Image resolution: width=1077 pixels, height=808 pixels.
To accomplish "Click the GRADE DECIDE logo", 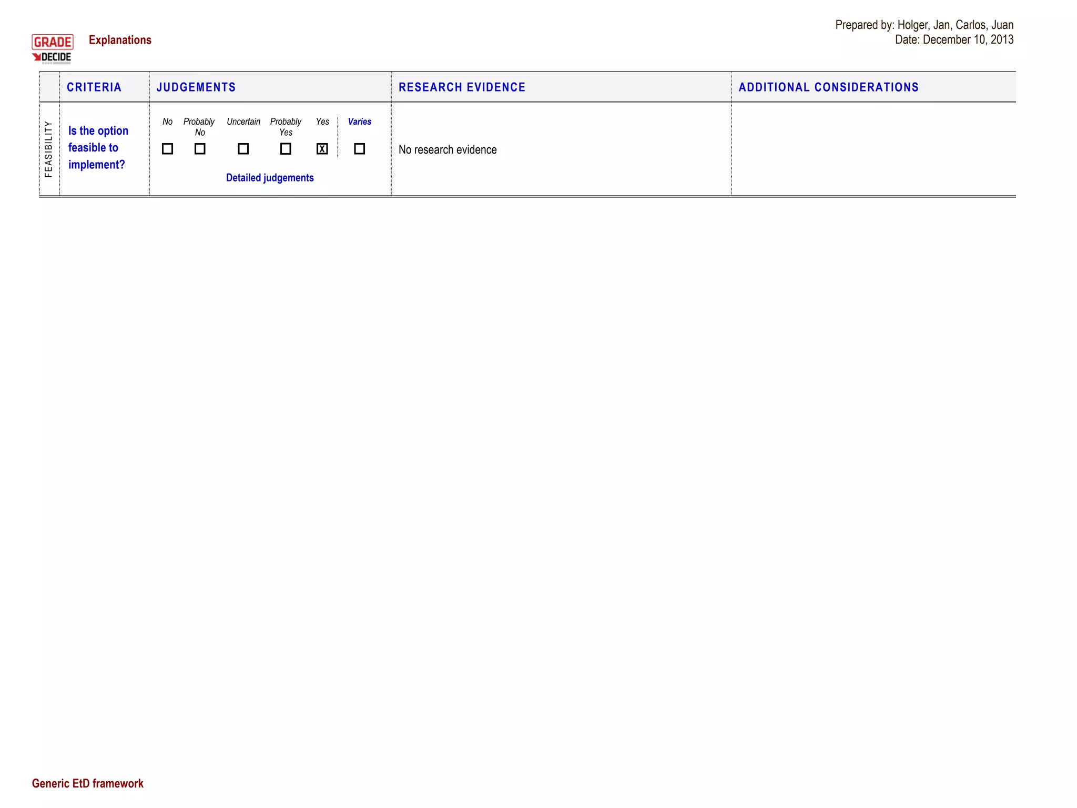I will coord(52,49).
